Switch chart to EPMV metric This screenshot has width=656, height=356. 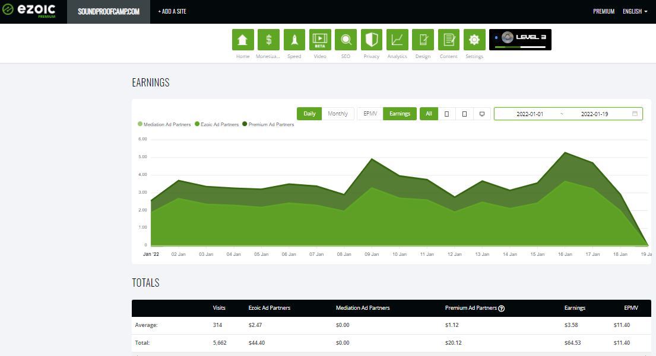[370, 114]
